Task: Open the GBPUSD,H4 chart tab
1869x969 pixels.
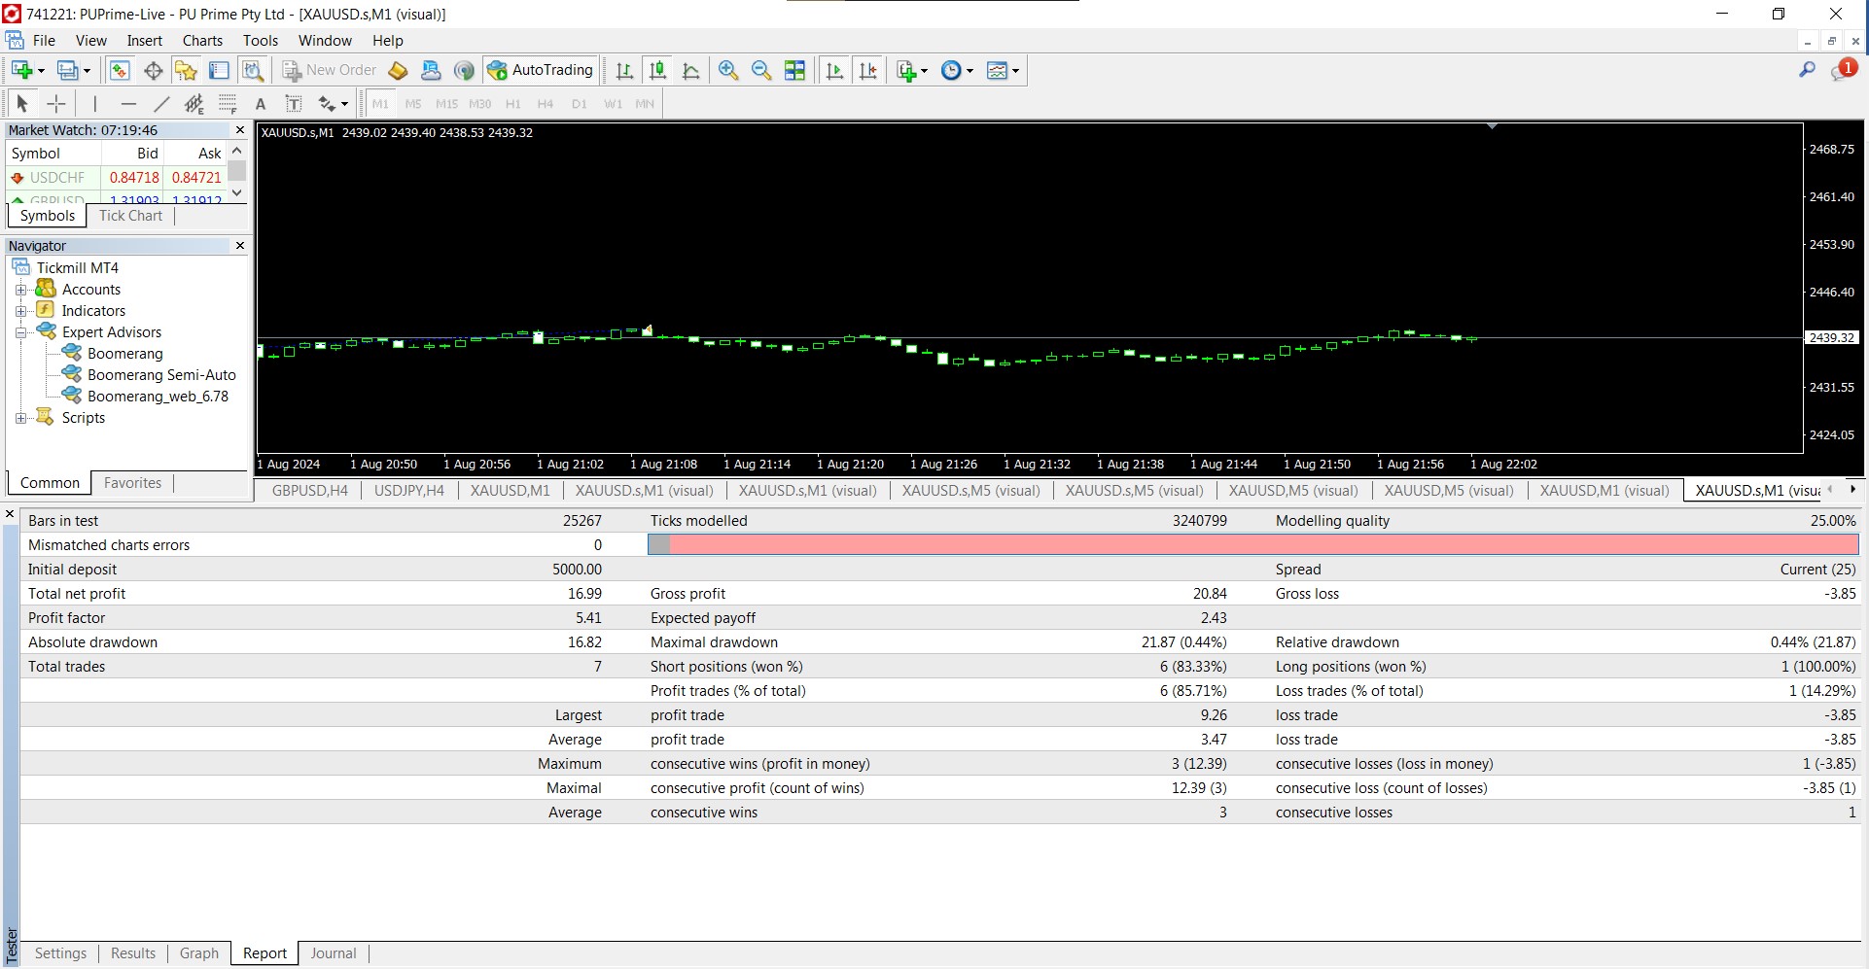Action: 309,491
